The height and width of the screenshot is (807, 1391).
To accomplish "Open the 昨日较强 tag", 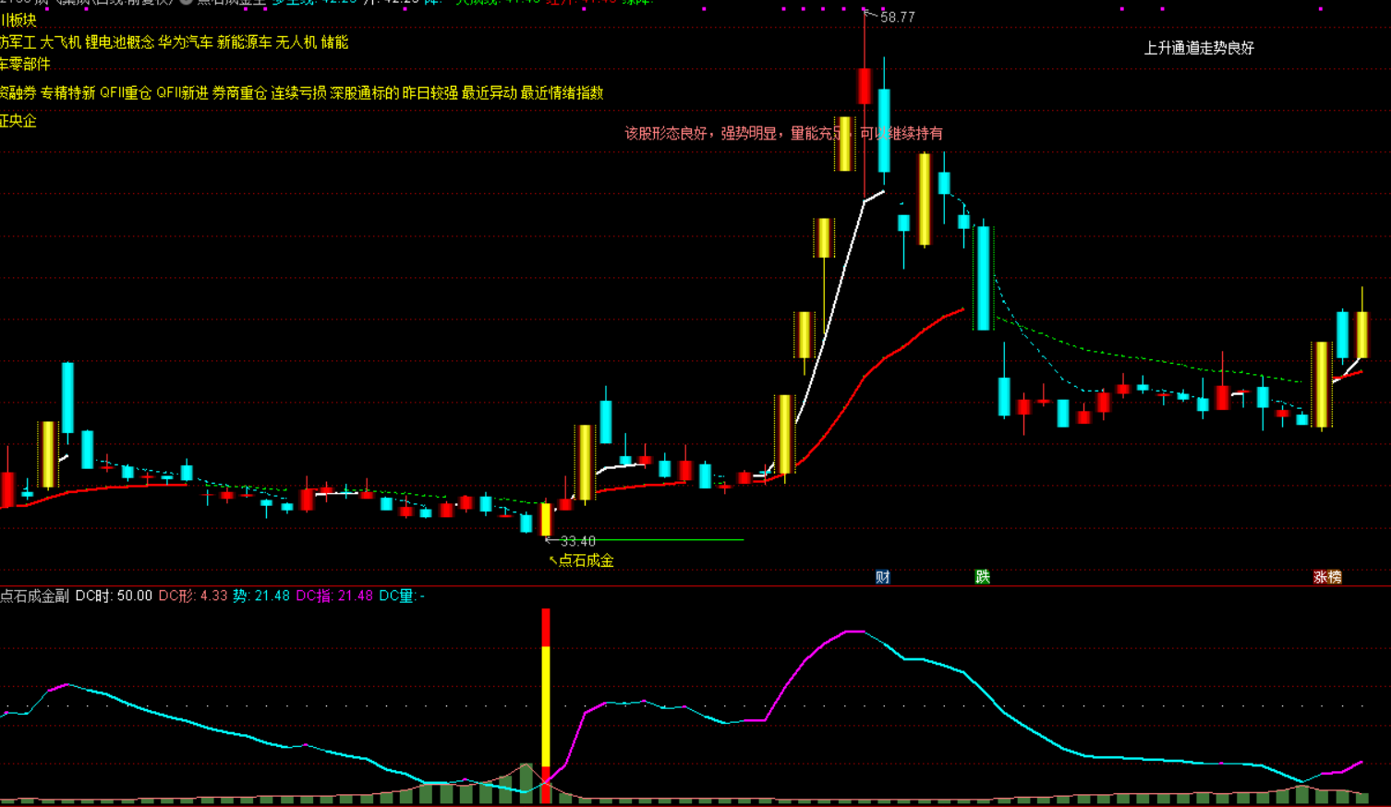I will point(430,93).
